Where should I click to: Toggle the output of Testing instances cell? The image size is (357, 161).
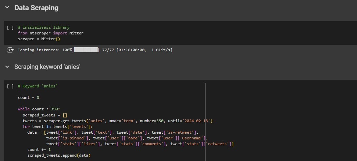coord(10,50)
